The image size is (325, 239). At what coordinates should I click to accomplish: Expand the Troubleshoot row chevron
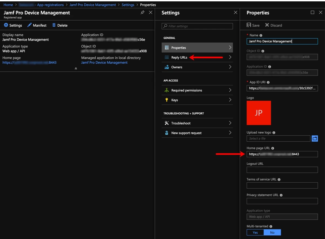tap(230, 123)
